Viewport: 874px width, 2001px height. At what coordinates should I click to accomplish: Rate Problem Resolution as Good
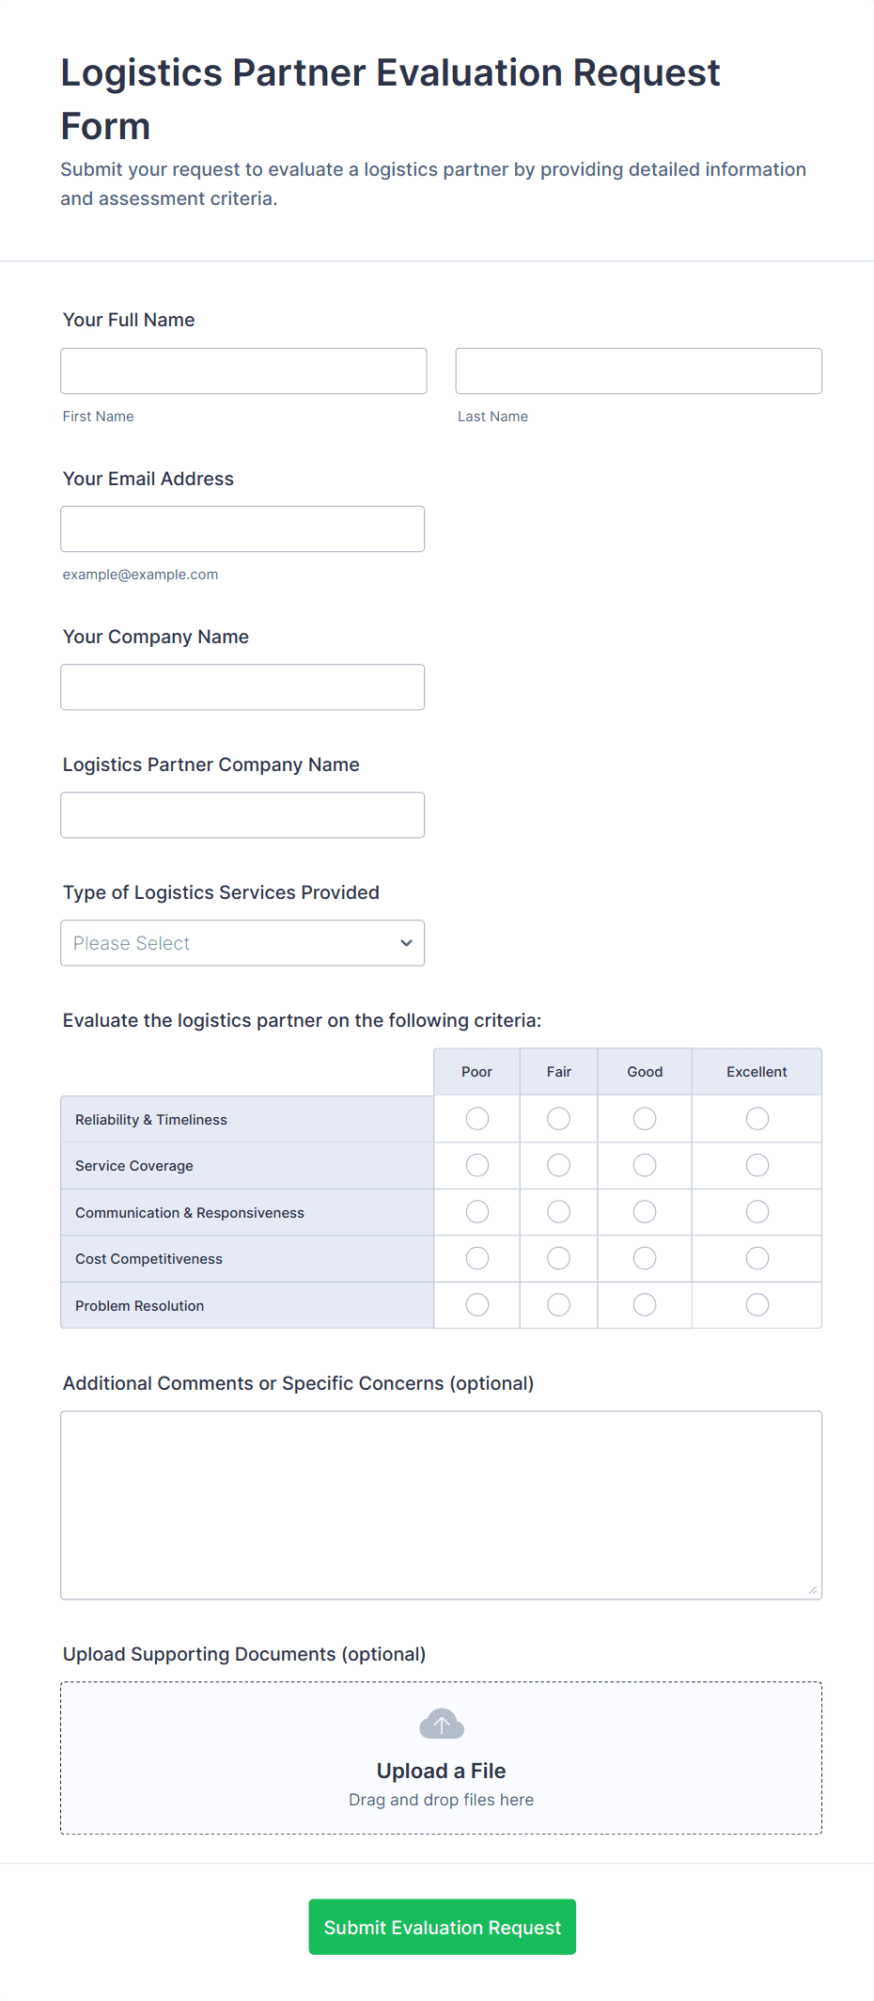pos(645,1305)
